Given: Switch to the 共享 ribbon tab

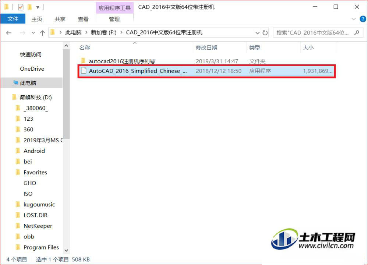Looking at the screenshot, I should pyautogui.click(x=60, y=19).
